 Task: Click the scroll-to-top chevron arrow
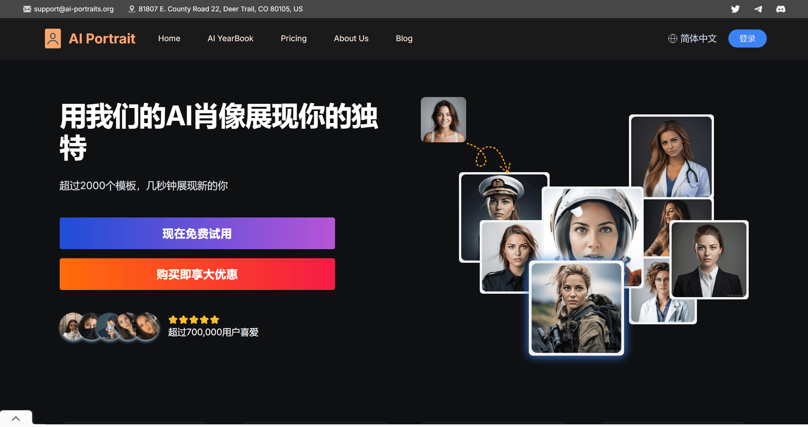point(16,418)
